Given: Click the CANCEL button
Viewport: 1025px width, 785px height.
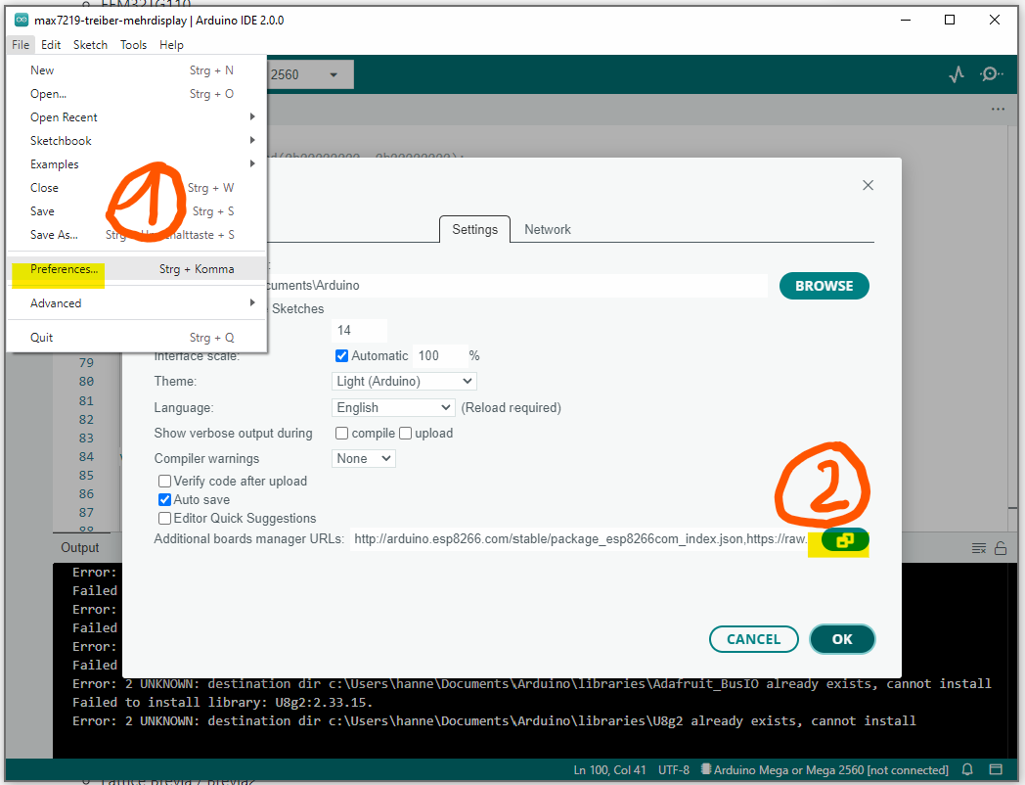Looking at the screenshot, I should [x=754, y=639].
